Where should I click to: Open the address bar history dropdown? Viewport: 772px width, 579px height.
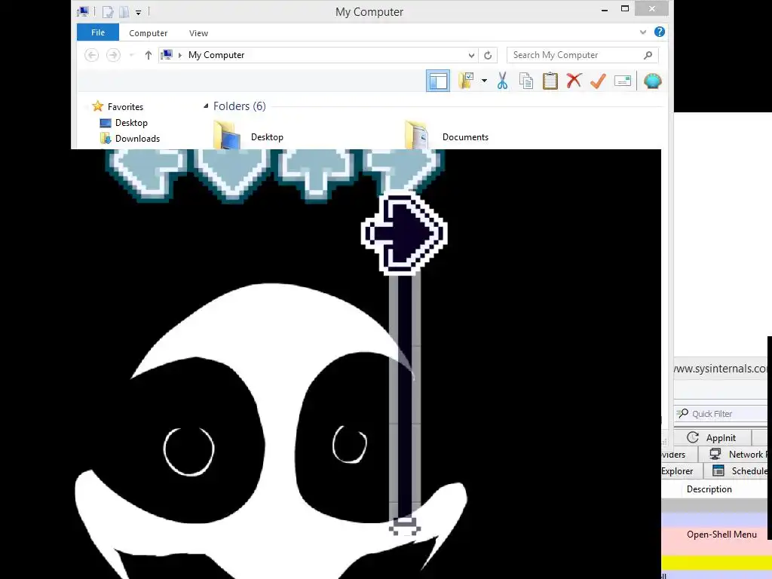471,55
